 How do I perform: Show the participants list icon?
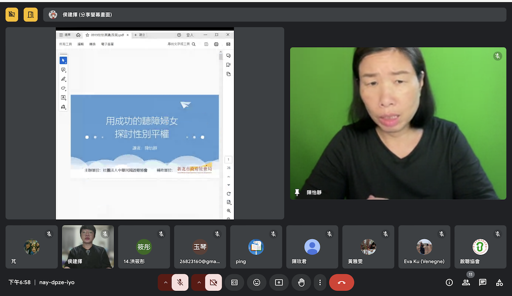pyautogui.click(x=466, y=283)
